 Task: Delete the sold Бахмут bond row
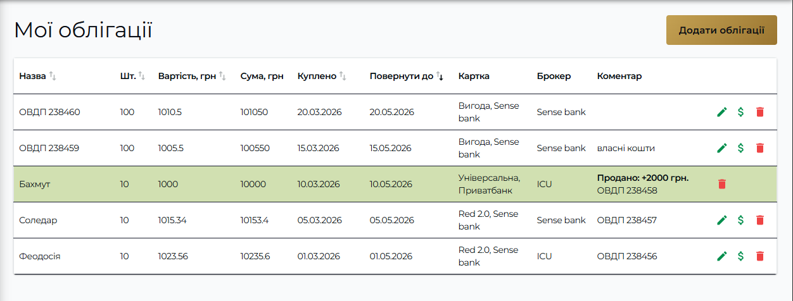point(721,184)
